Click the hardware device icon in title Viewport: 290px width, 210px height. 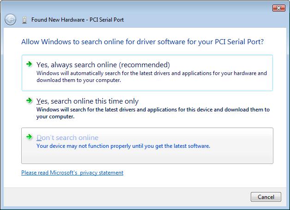[24, 20]
